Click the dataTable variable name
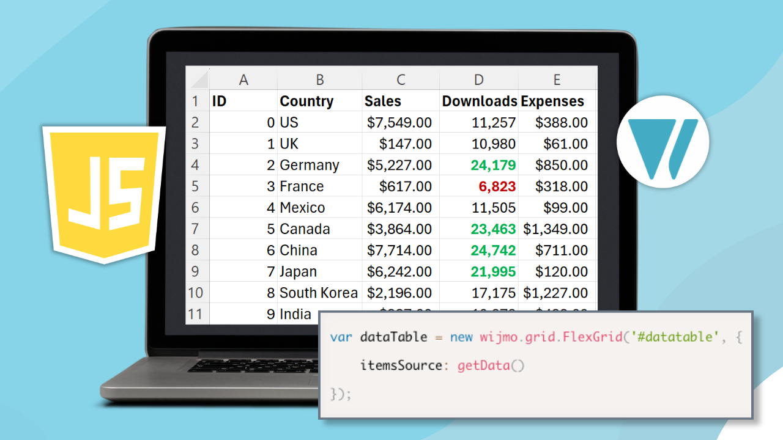 (393, 337)
